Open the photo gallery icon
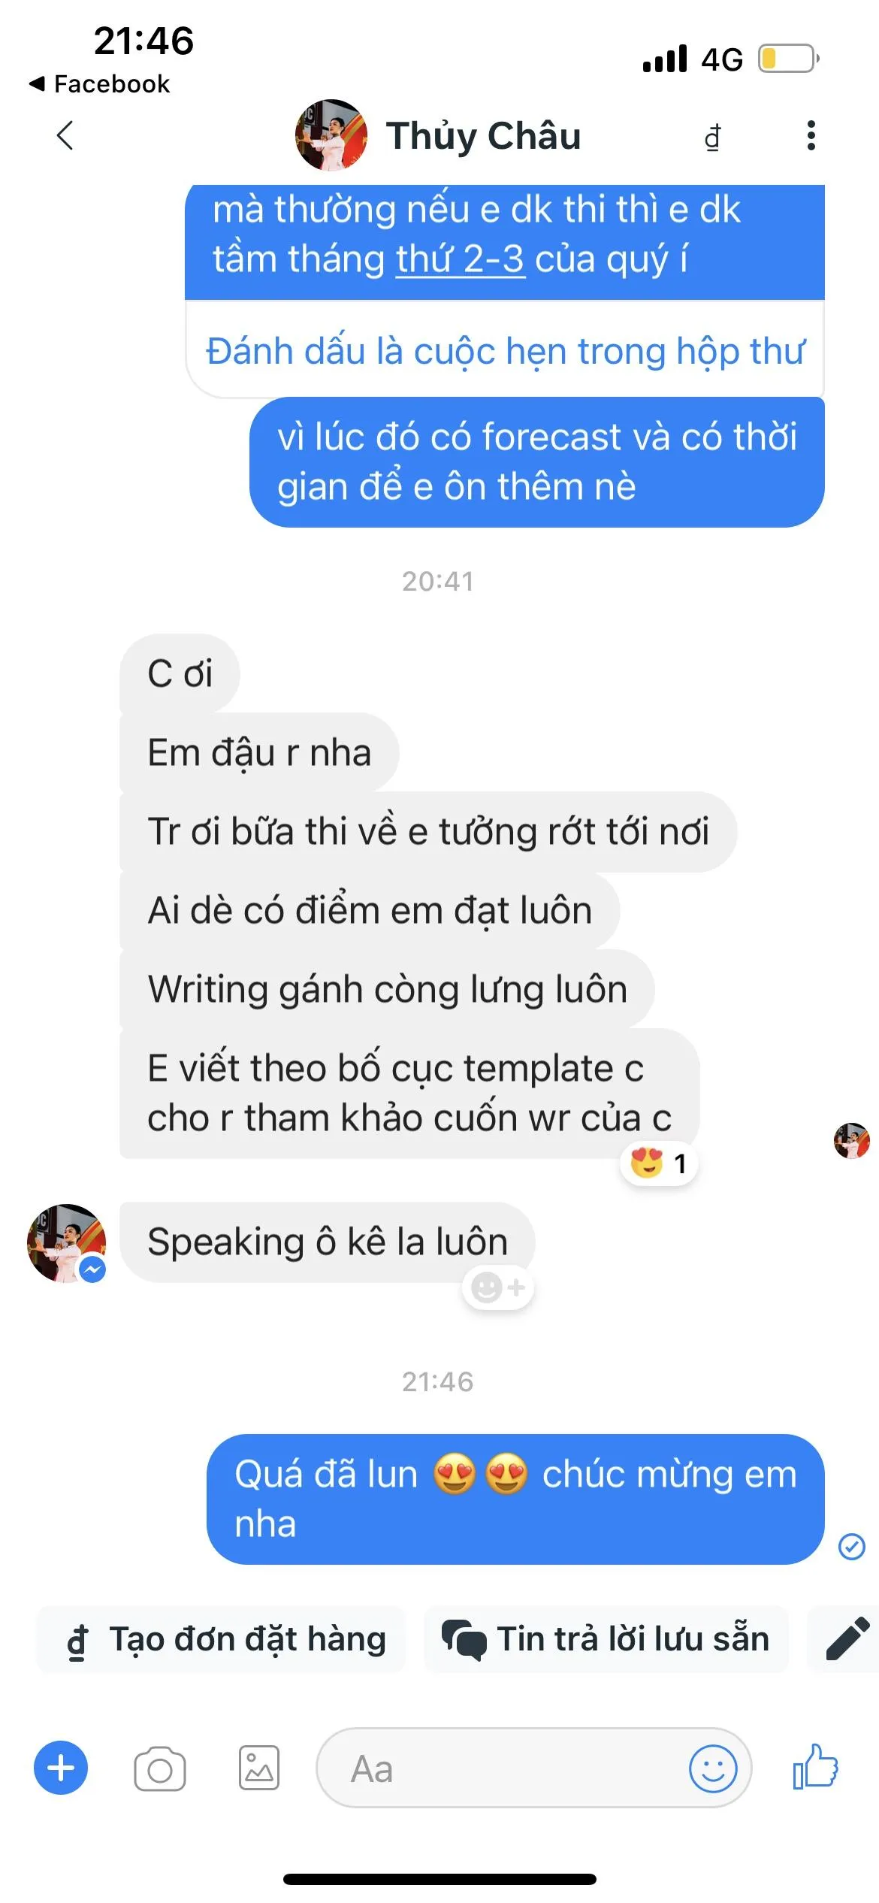The height and width of the screenshot is (1903, 879). click(259, 1768)
